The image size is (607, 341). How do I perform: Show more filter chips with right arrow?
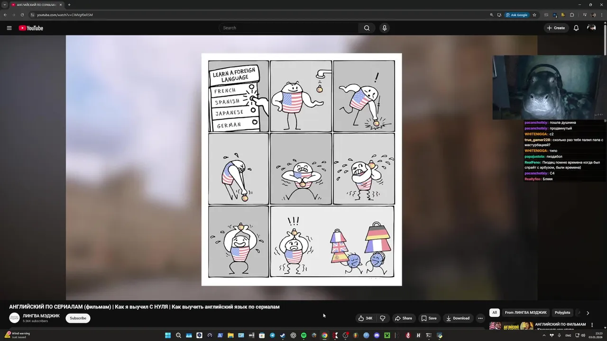pyautogui.click(x=588, y=313)
